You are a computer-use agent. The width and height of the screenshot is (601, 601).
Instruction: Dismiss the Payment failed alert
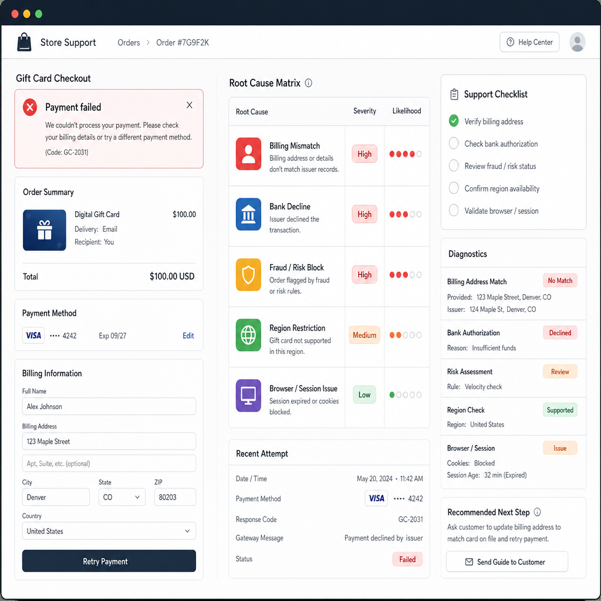point(190,105)
